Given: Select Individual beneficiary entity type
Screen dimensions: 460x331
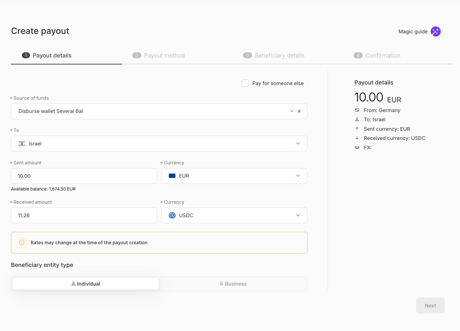Looking at the screenshot, I should point(85,284).
